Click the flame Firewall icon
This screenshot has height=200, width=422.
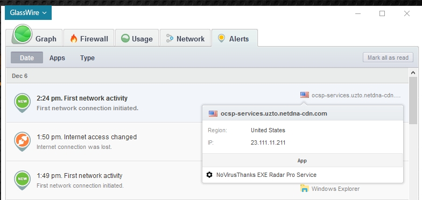click(74, 39)
